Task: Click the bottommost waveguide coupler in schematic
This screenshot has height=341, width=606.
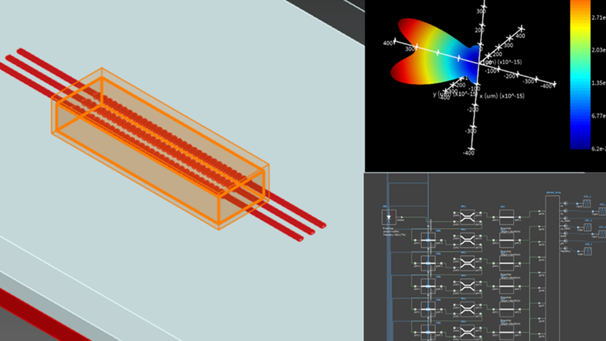Action: pos(467,332)
